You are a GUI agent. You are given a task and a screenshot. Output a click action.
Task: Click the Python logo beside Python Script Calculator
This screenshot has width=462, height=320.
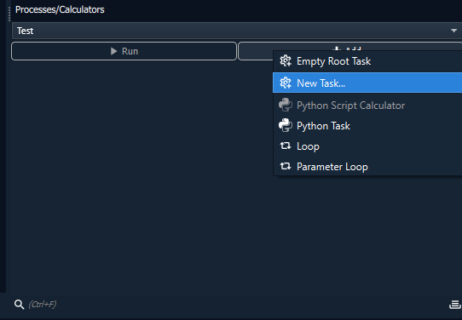pos(286,105)
